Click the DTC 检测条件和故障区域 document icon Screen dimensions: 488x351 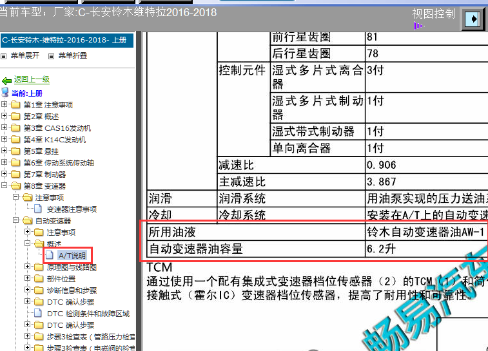coord(38,313)
